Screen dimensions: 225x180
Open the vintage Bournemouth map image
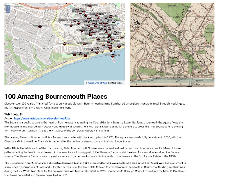172,45
